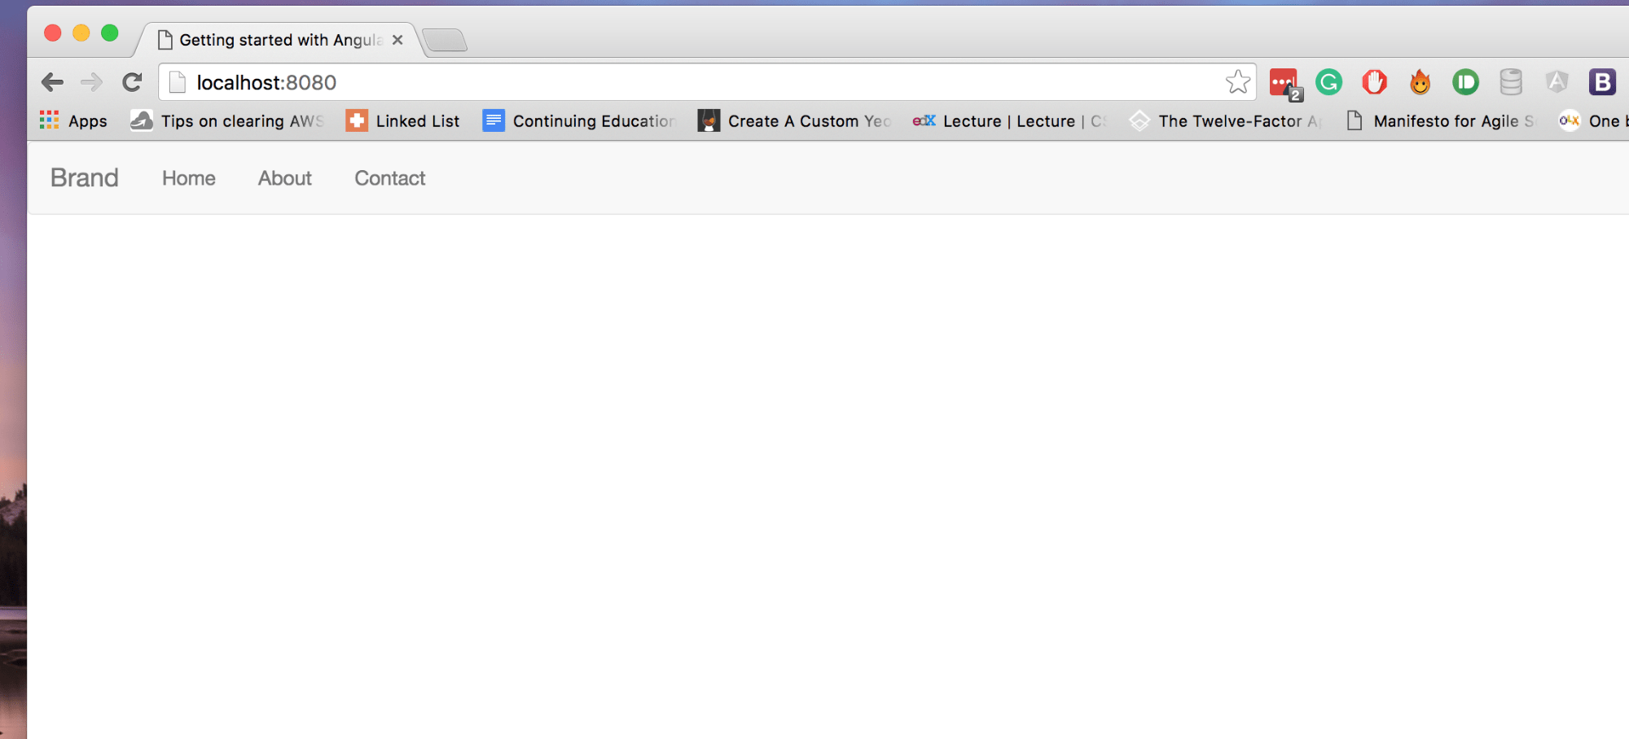Open the flame-shaped extension icon

[1420, 81]
